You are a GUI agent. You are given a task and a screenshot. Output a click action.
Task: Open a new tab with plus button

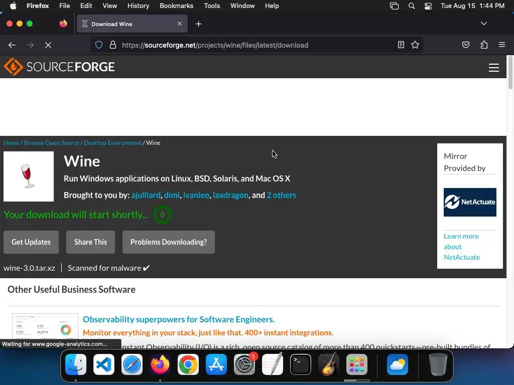pos(198,24)
